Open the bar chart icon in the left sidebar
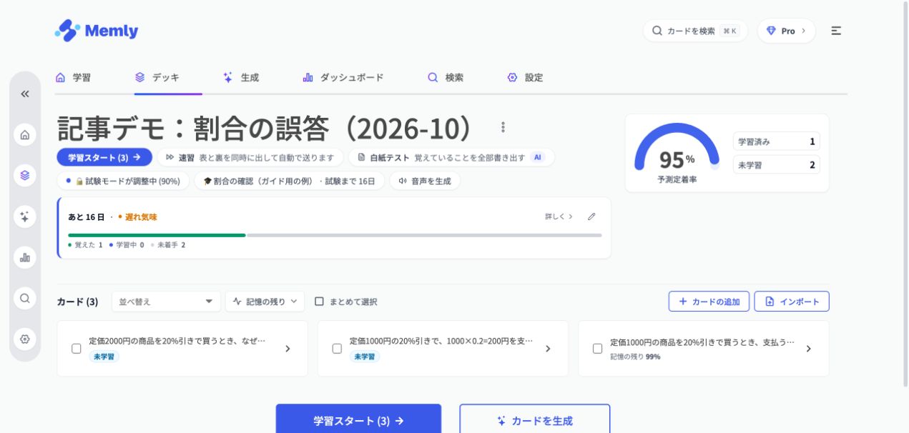 click(x=25, y=257)
